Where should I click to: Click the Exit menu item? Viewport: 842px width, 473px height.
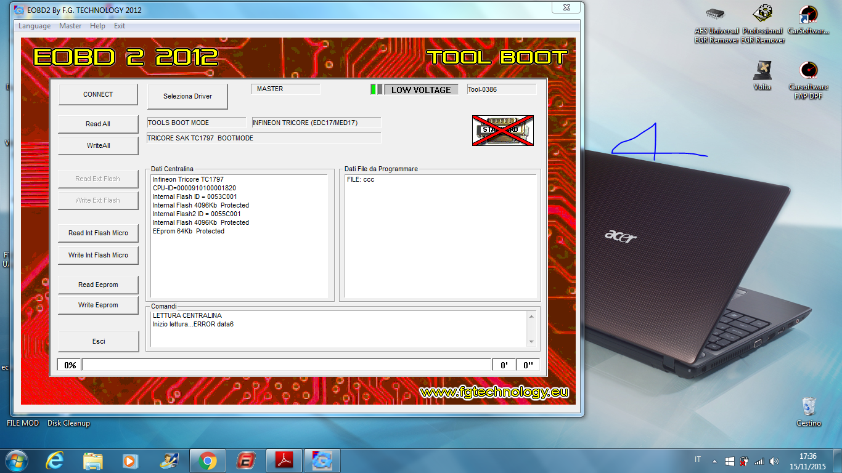click(x=120, y=26)
